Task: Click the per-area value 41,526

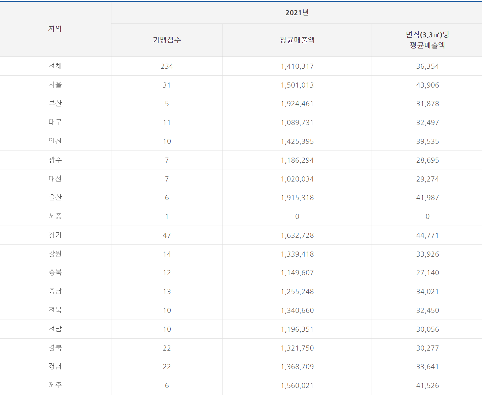Action: tap(427, 386)
